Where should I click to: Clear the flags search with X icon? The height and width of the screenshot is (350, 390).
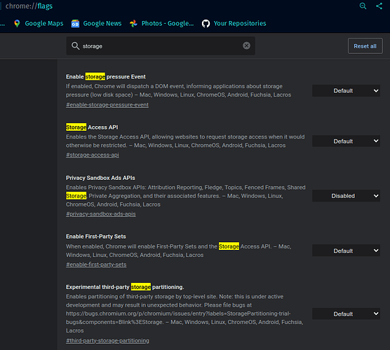point(246,45)
